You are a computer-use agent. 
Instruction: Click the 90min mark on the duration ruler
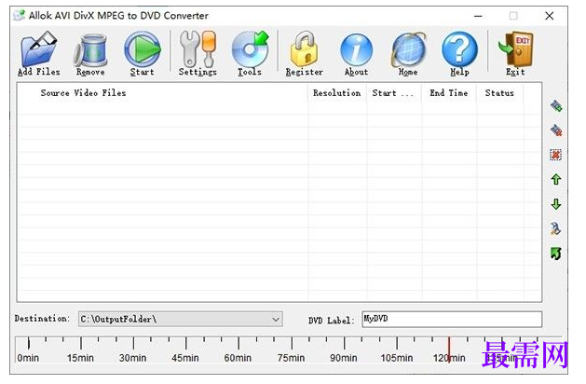344,350
